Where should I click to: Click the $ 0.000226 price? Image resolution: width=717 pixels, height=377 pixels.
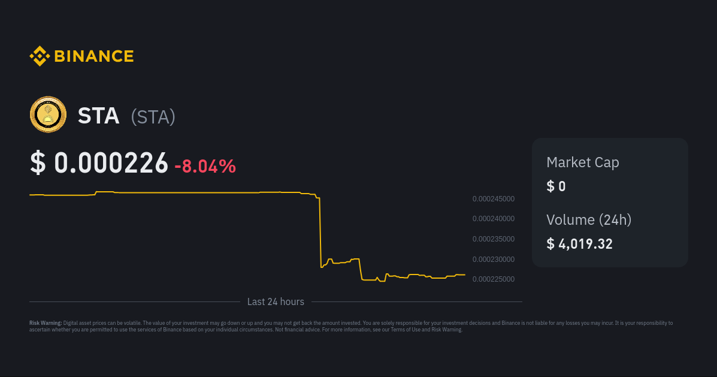click(x=99, y=164)
